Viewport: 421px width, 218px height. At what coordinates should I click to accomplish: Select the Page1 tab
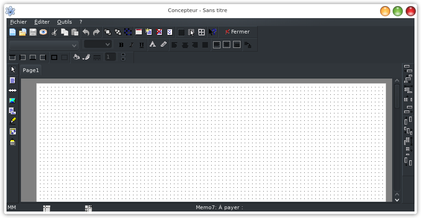pos(31,70)
